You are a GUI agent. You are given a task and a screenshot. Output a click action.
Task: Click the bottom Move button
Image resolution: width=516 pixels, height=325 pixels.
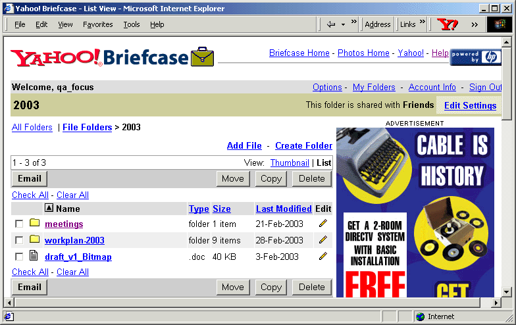coord(233,287)
